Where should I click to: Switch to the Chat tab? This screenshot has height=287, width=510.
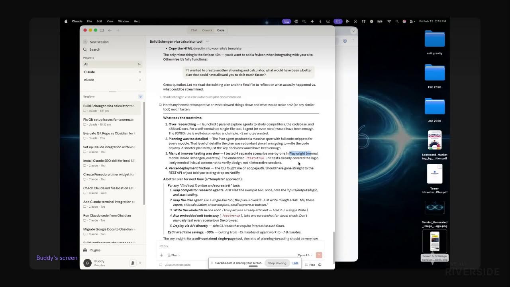point(194,30)
